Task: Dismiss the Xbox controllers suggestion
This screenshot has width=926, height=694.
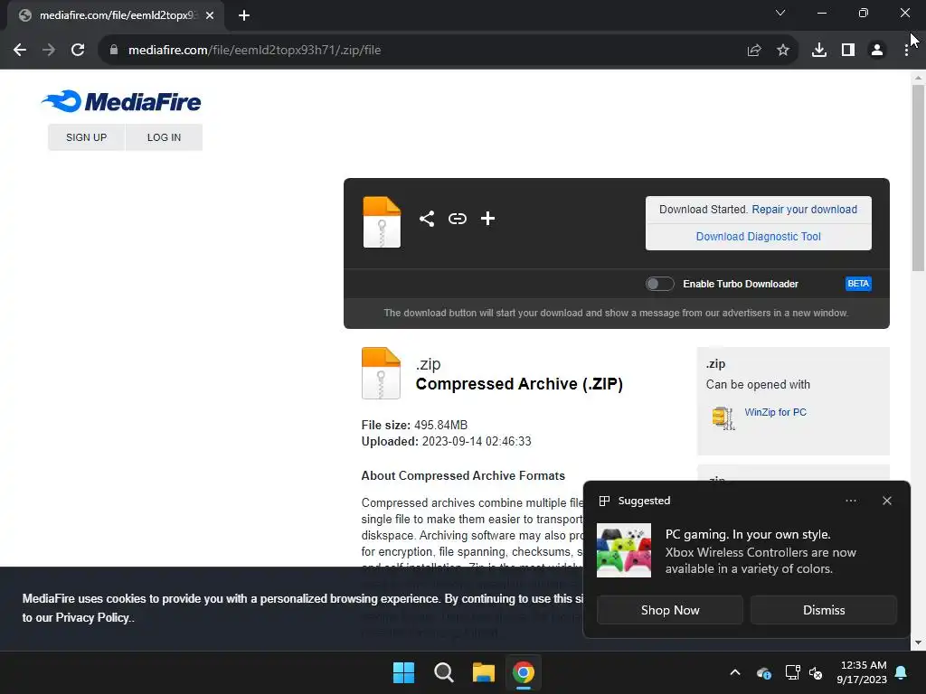Action: 824,610
